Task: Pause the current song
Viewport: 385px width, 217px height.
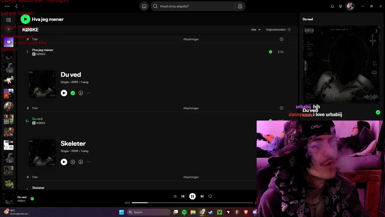Action: click(x=192, y=196)
